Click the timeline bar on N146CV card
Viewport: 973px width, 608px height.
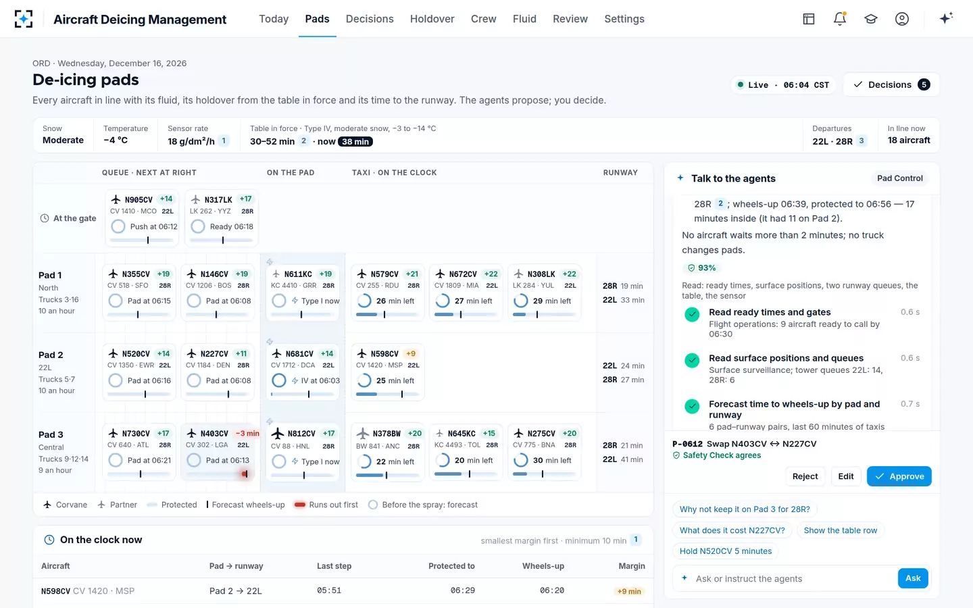[x=216, y=315]
